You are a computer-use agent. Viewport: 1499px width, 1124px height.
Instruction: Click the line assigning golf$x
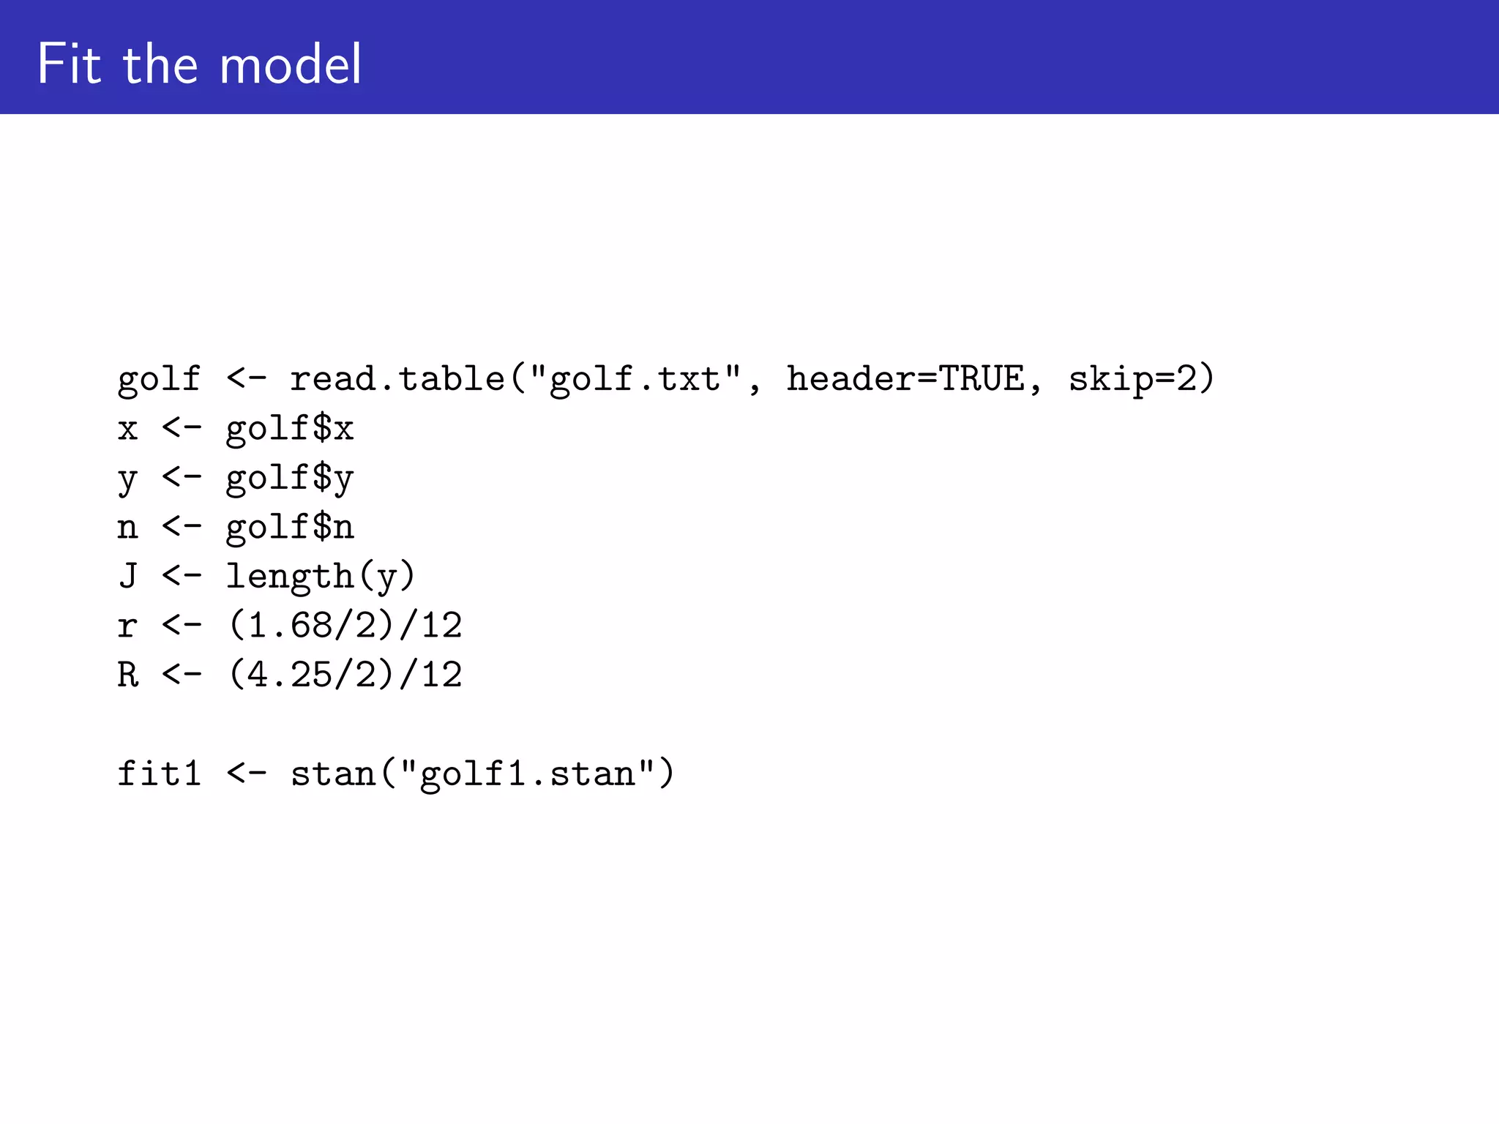pyautogui.click(x=236, y=429)
